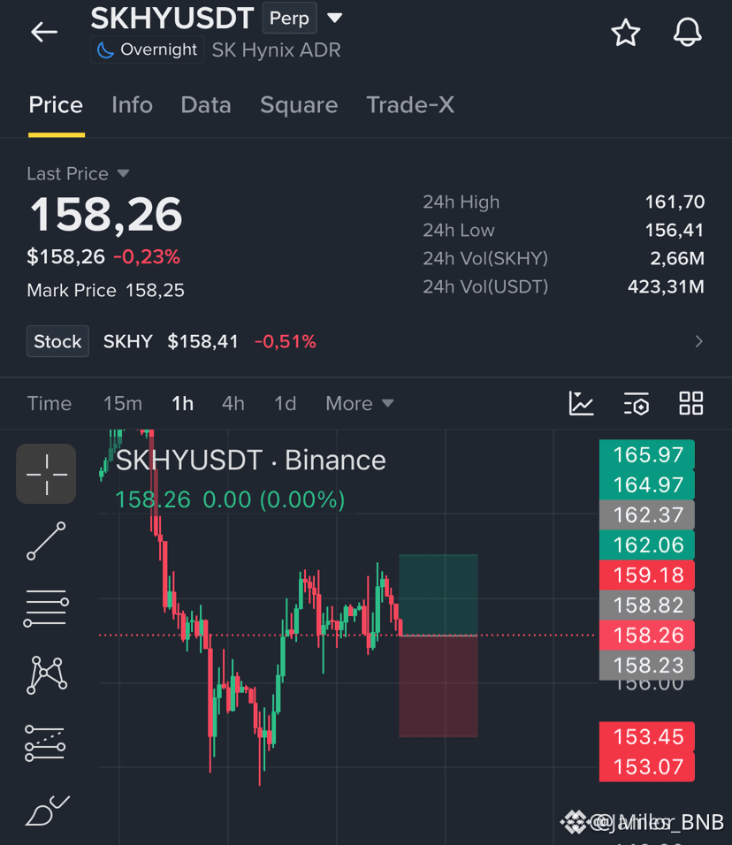Tap the 158.26 current price label
This screenshot has height=845, width=732.
647,636
